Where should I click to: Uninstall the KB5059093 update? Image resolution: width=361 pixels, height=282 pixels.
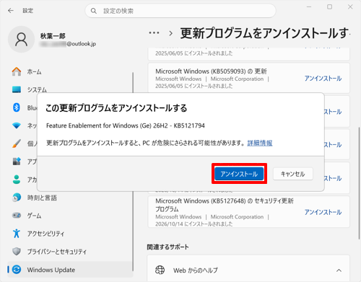click(x=323, y=79)
